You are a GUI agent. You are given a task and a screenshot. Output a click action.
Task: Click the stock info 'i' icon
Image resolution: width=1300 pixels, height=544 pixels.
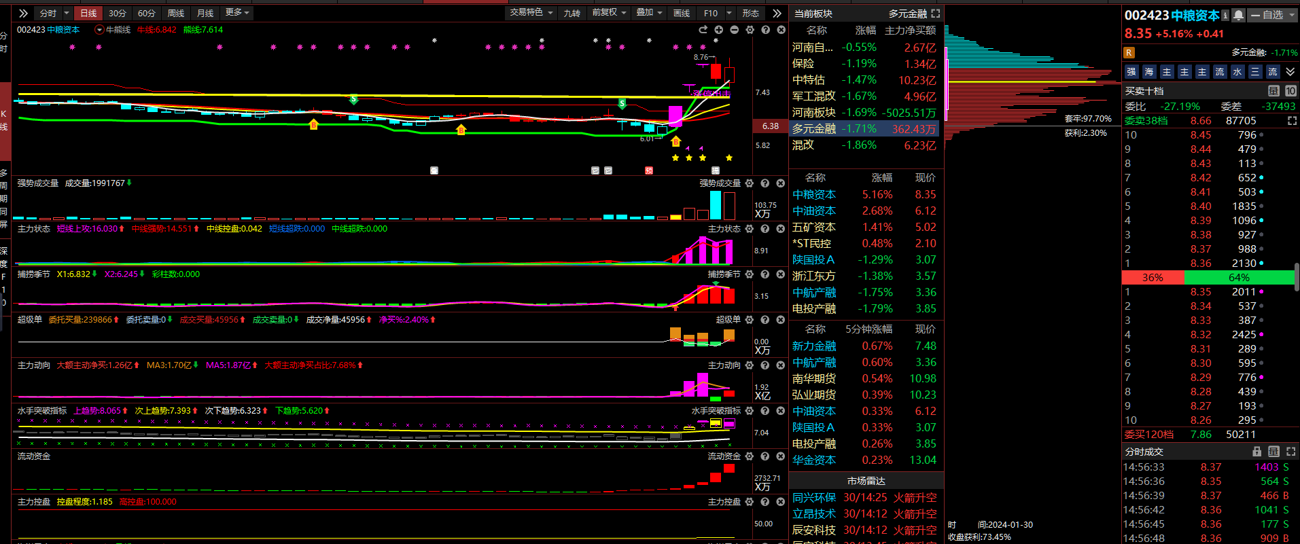click(1225, 15)
